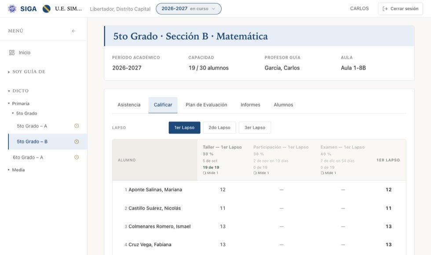This screenshot has height=255, width=431.
Task: Collapse the Primaria tree node
Action: pyautogui.click(x=18, y=103)
